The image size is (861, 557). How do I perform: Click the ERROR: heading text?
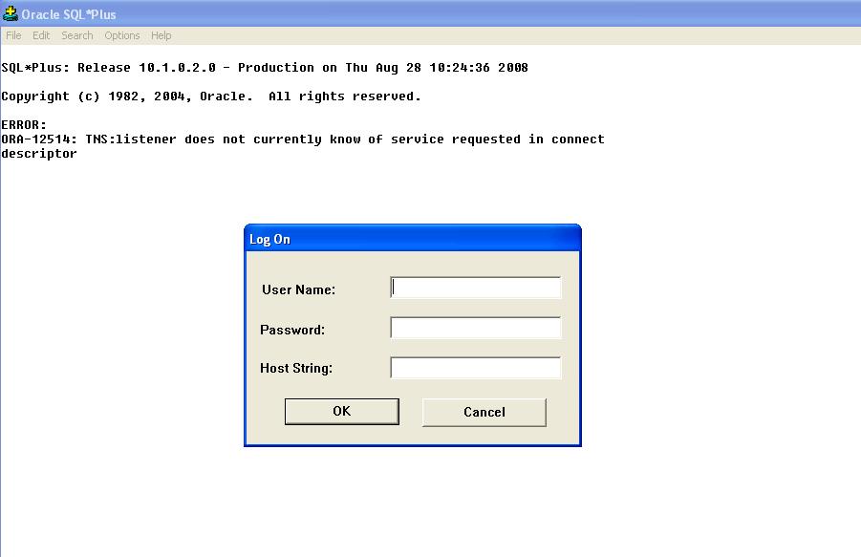24,125
